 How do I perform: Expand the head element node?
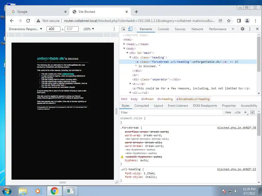124,44
